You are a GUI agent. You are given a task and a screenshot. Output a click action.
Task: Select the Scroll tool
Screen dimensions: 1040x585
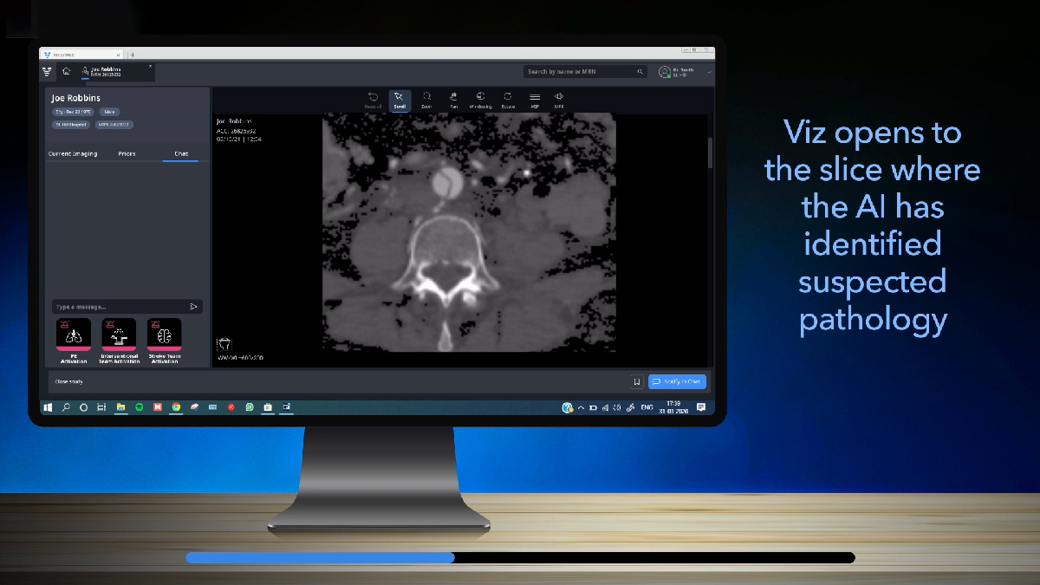click(400, 101)
